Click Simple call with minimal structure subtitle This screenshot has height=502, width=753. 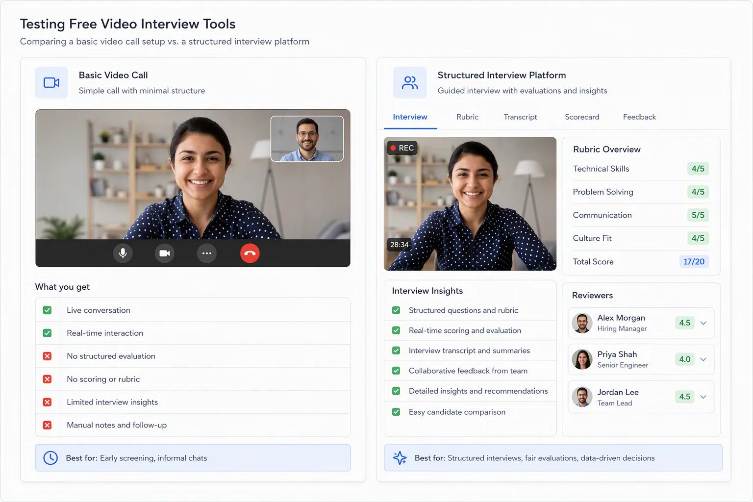point(142,91)
